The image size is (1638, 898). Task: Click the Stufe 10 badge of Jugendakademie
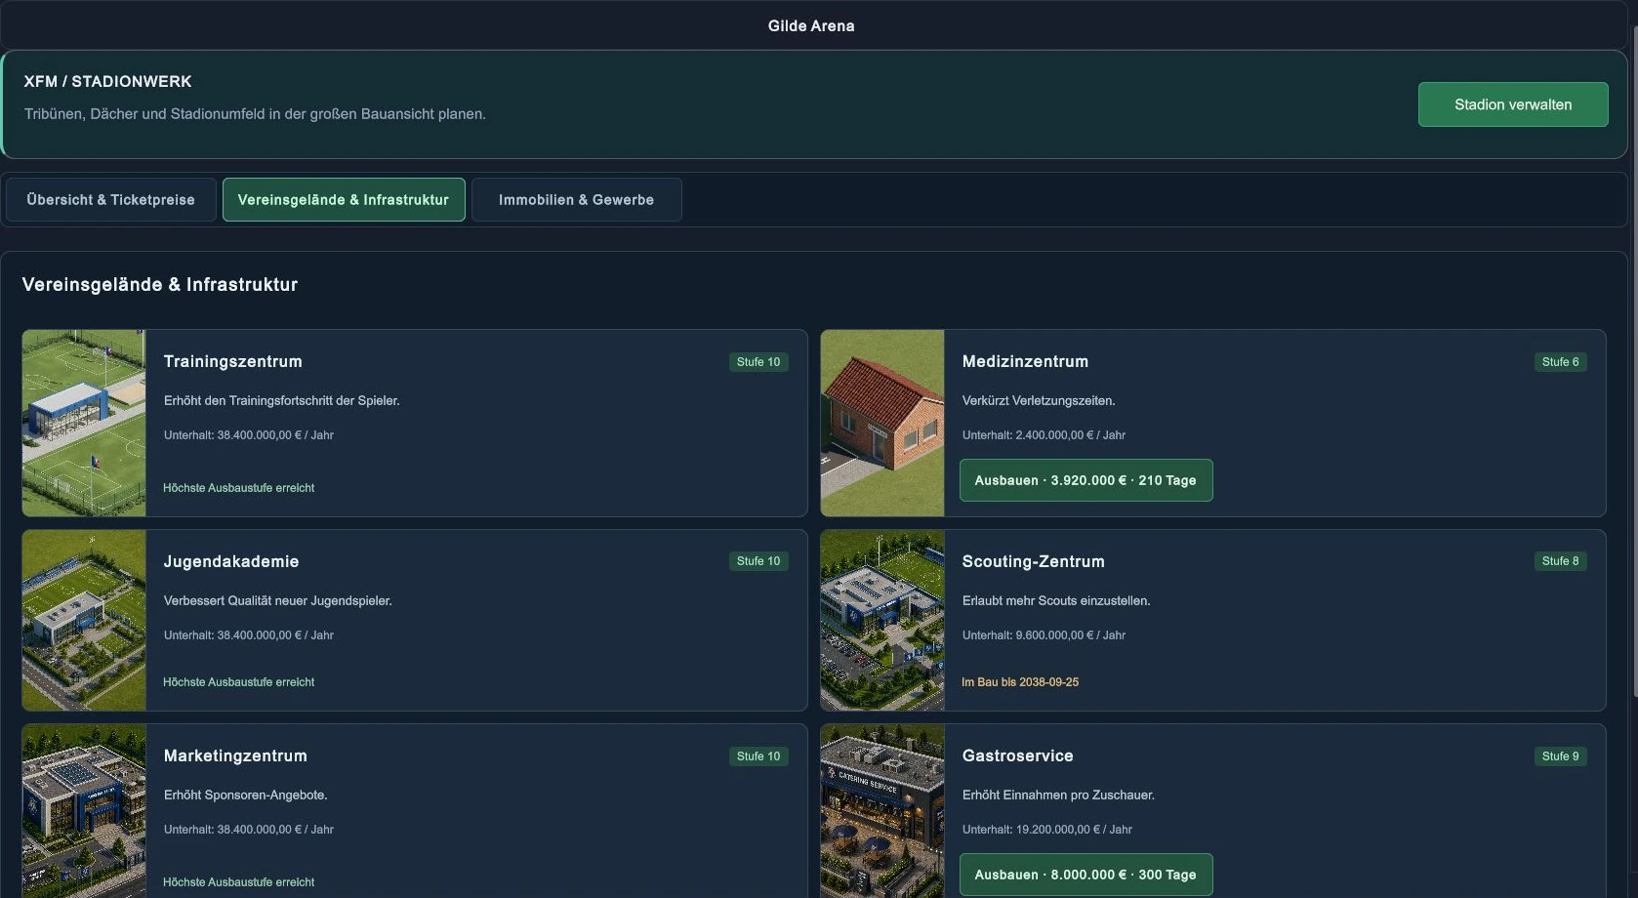click(x=758, y=561)
